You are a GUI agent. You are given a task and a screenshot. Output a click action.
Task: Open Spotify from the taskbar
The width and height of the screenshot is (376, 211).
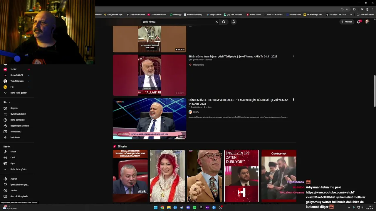[194, 207]
